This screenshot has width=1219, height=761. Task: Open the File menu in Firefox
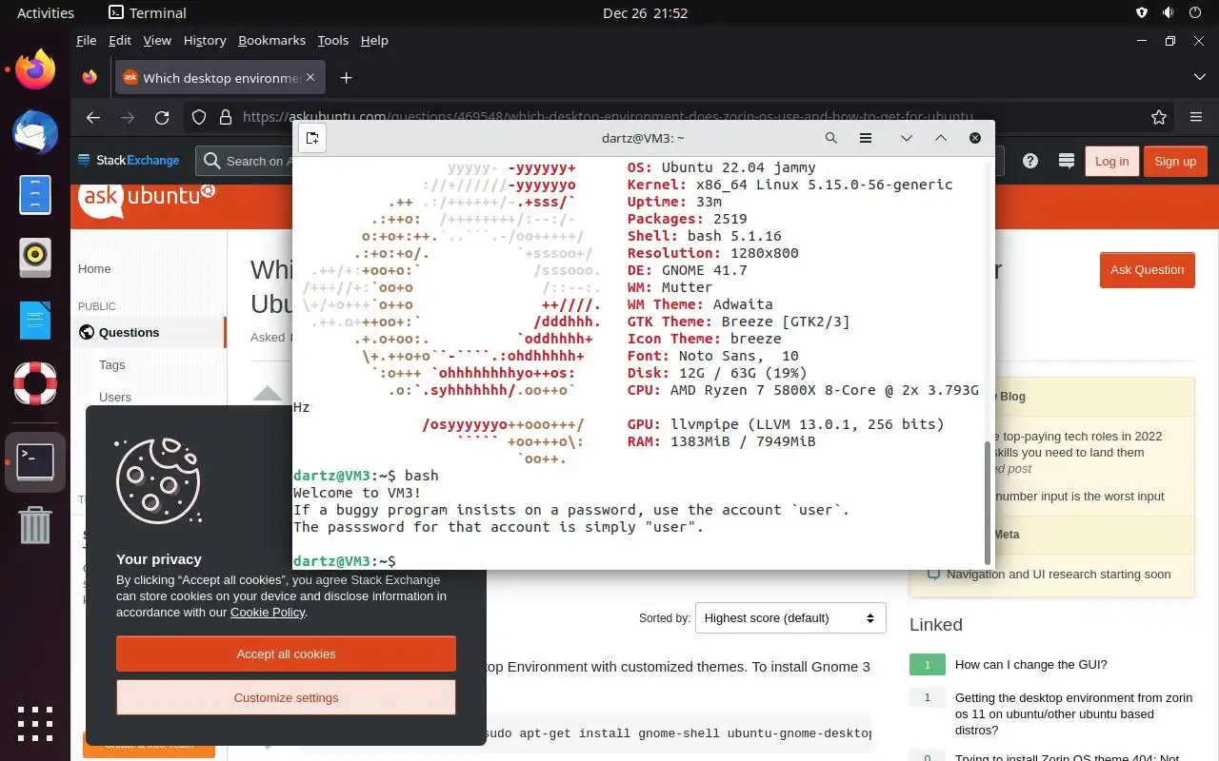[86, 40]
